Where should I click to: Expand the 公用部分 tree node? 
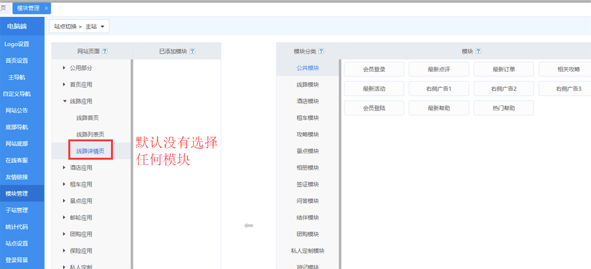(64, 68)
